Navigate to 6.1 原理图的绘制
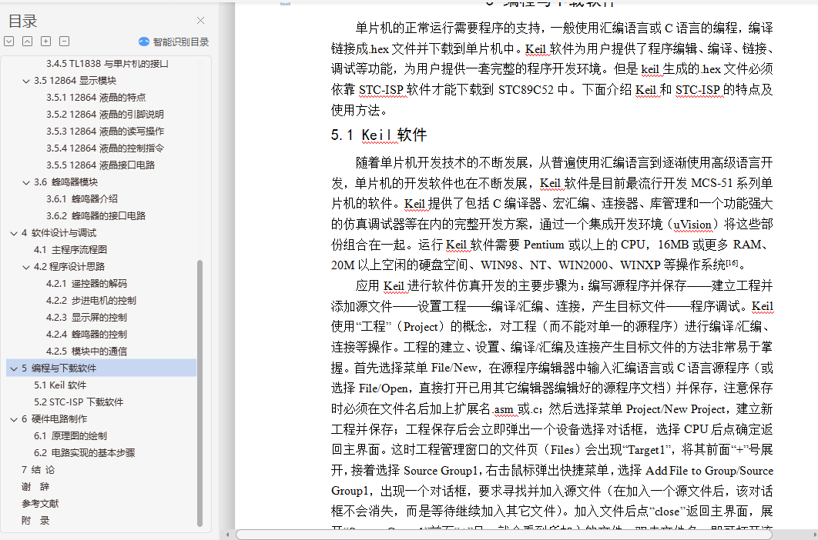This screenshot has height=540, width=818. pyautogui.click(x=70, y=435)
